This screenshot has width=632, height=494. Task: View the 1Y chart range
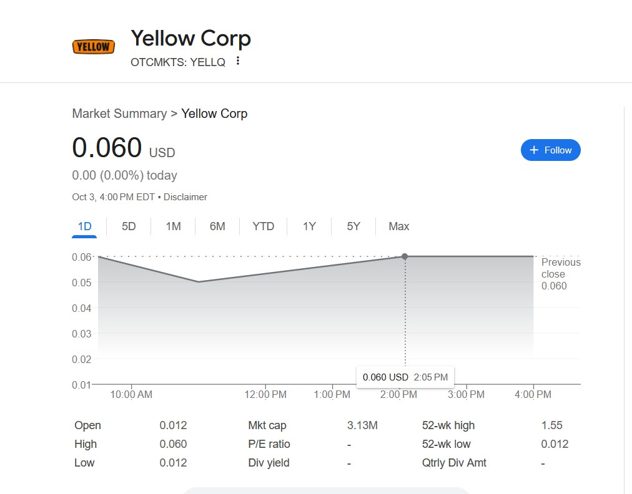[x=309, y=226]
